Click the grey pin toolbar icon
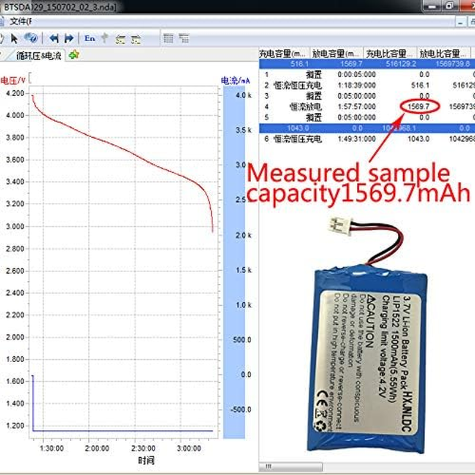Screen dimensions: 475x475 [x=105, y=38]
